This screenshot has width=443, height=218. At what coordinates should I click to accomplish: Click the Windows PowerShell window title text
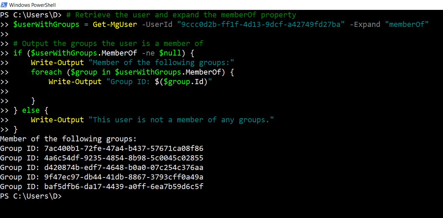tap(32, 5)
